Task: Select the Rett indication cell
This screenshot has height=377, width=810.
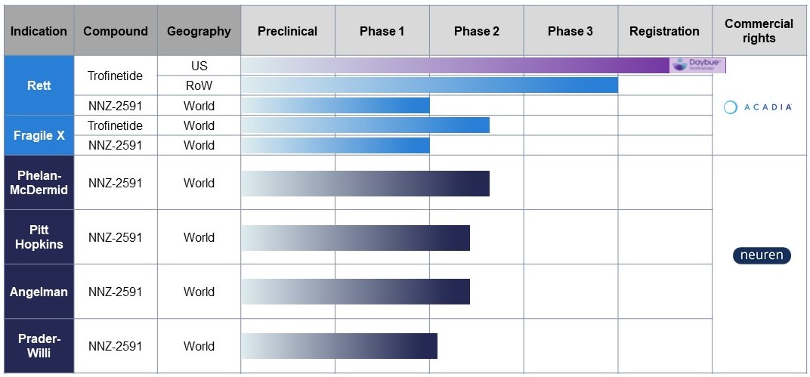Action: [x=39, y=85]
